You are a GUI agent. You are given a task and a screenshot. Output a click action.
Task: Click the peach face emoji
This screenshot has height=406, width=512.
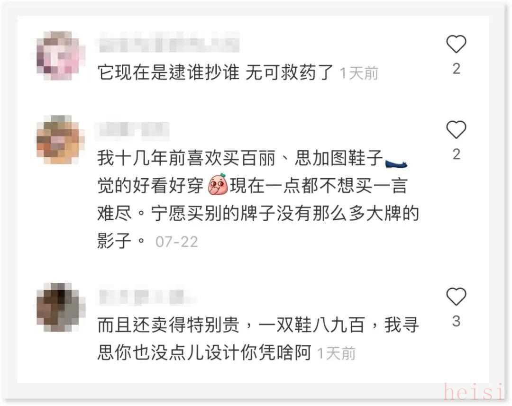218,184
